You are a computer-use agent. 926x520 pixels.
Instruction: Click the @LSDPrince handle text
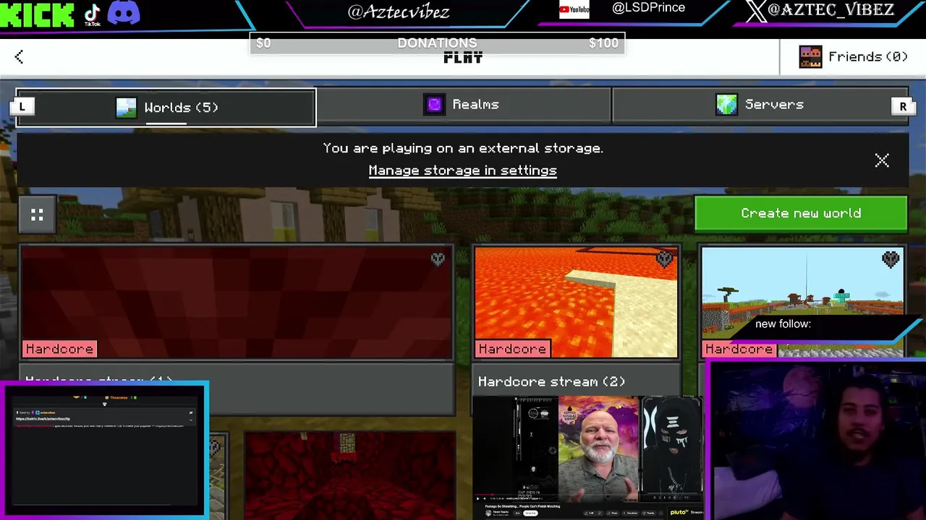coord(648,8)
